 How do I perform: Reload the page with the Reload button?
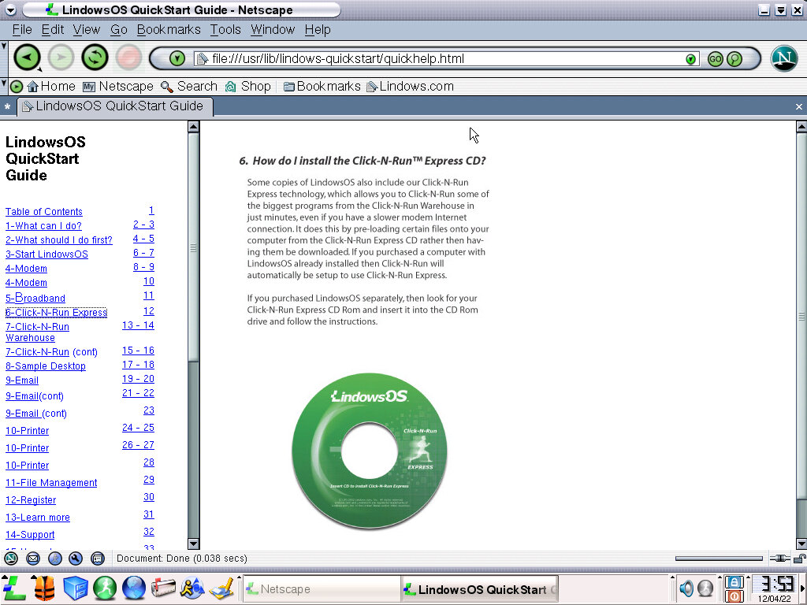click(95, 58)
